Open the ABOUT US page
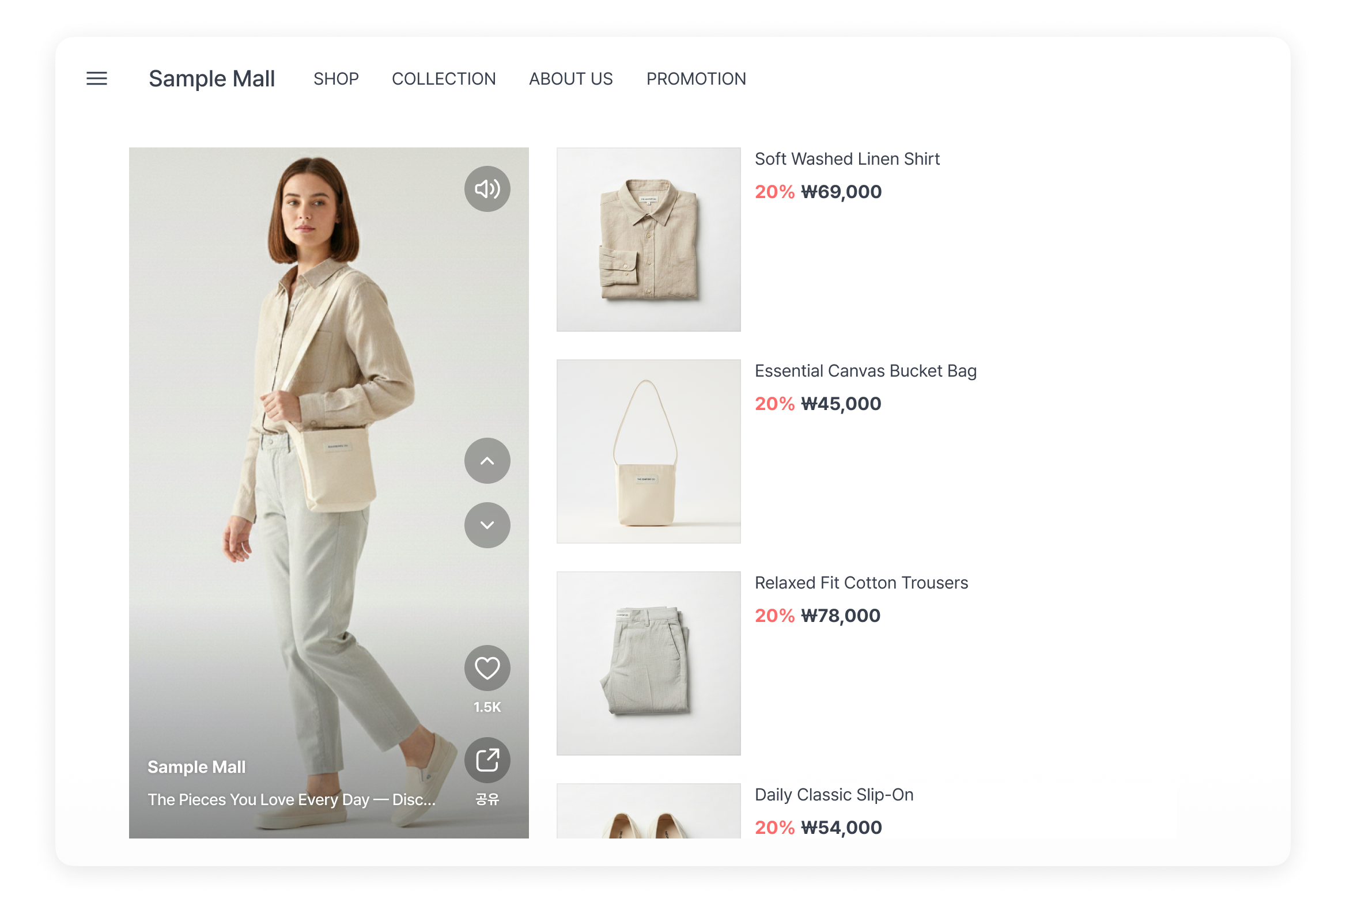The width and height of the screenshot is (1346, 903). pyautogui.click(x=570, y=79)
